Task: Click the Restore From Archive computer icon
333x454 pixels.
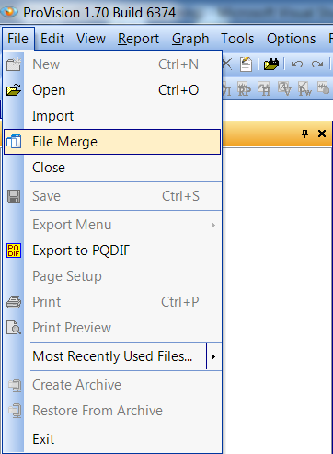Action: pos(15,411)
